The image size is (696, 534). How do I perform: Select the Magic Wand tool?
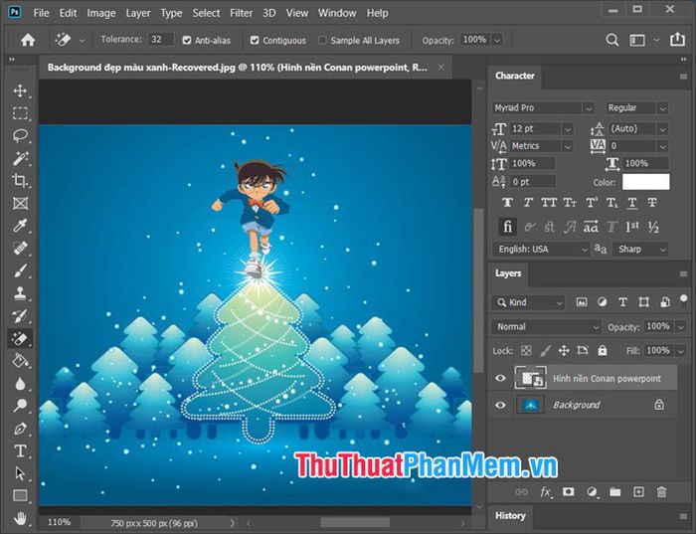(20, 158)
